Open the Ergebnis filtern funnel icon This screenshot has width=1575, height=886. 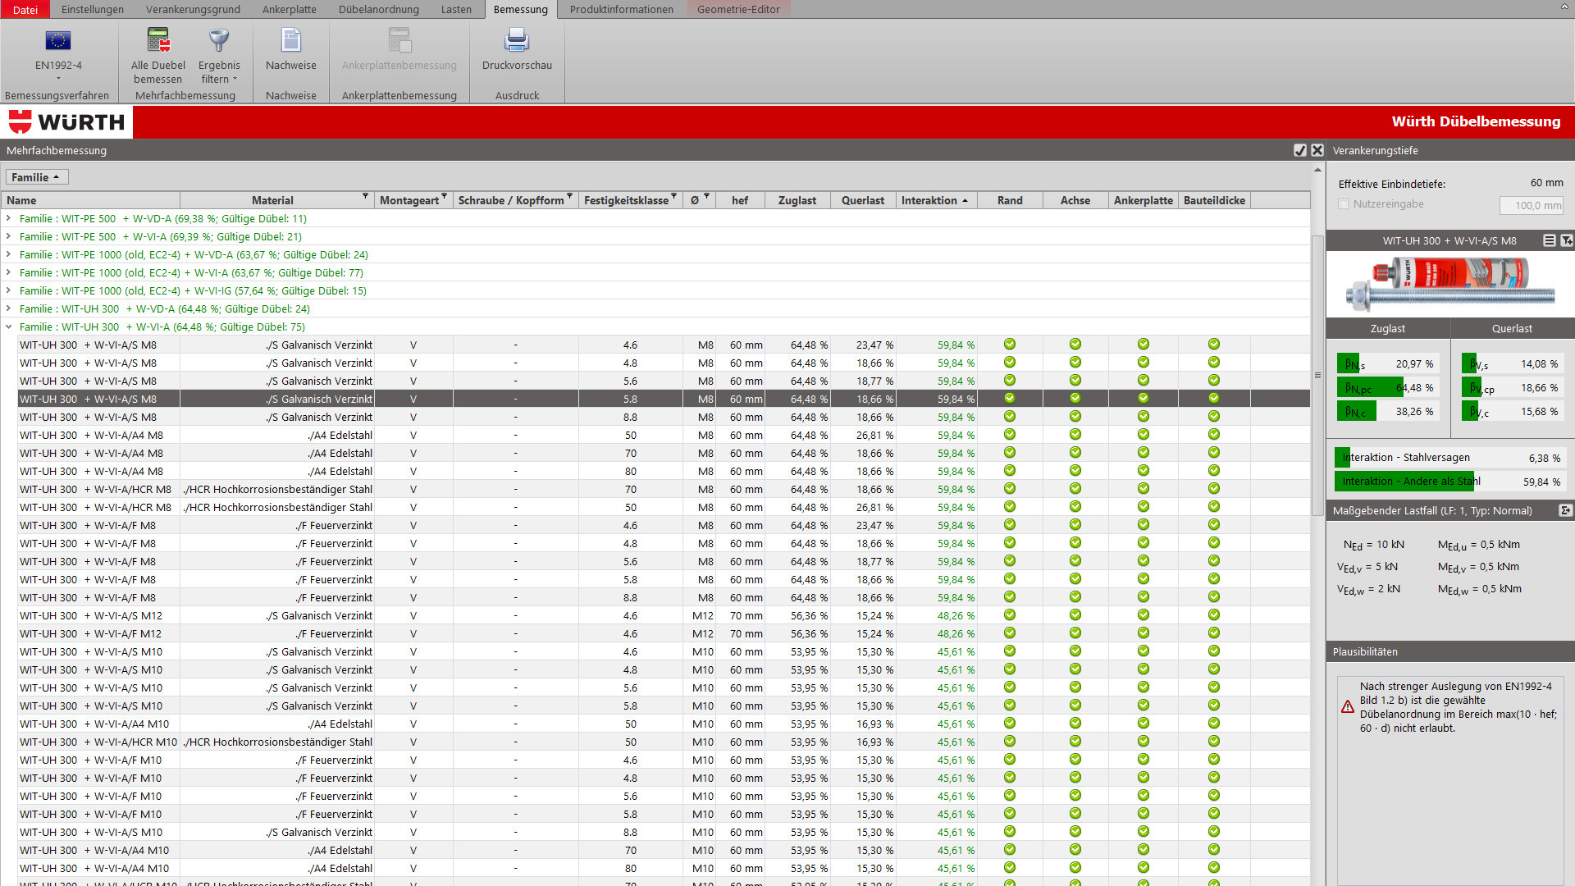pyautogui.click(x=219, y=40)
